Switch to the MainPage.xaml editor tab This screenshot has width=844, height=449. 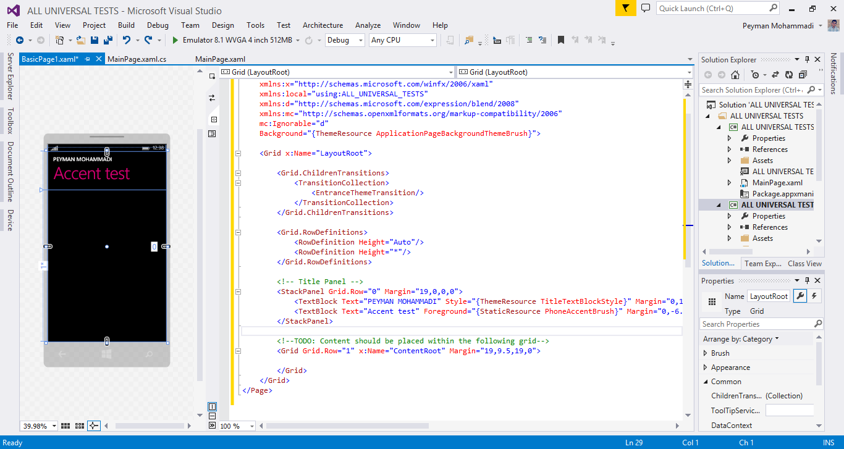220,59
